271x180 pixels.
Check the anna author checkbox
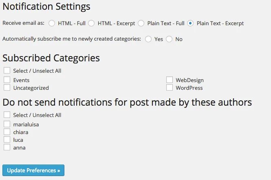point(7,147)
